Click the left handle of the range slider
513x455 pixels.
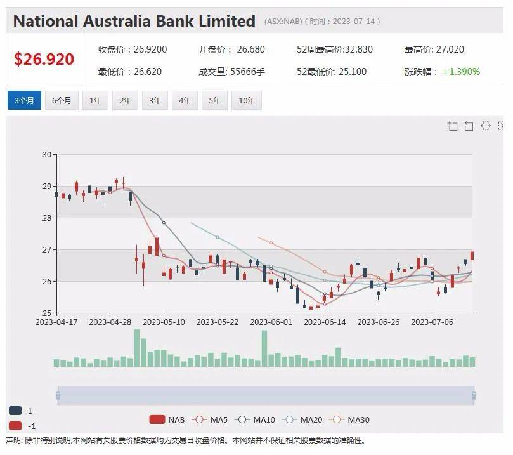58,395
